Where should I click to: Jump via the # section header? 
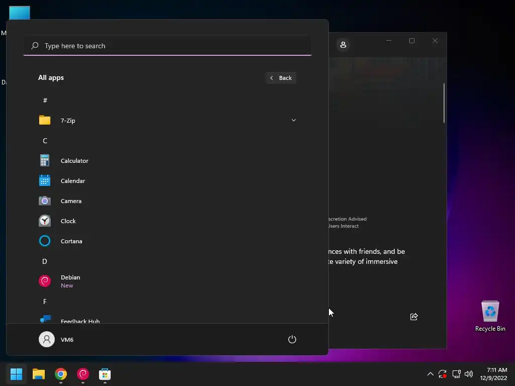click(45, 100)
